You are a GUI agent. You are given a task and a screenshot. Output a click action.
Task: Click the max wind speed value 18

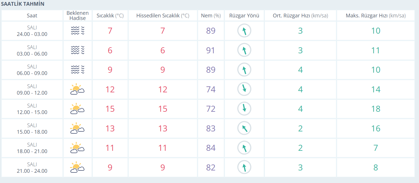(x=376, y=109)
